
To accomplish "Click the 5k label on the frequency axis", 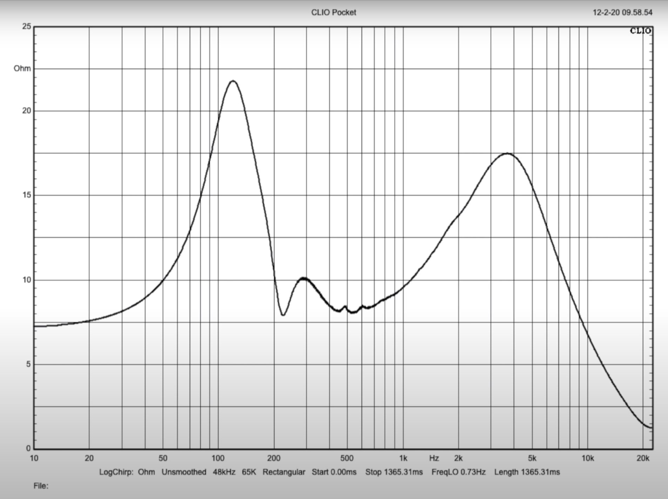I will [532, 458].
